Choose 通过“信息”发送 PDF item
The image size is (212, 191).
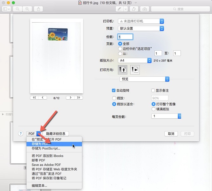coord(54,174)
